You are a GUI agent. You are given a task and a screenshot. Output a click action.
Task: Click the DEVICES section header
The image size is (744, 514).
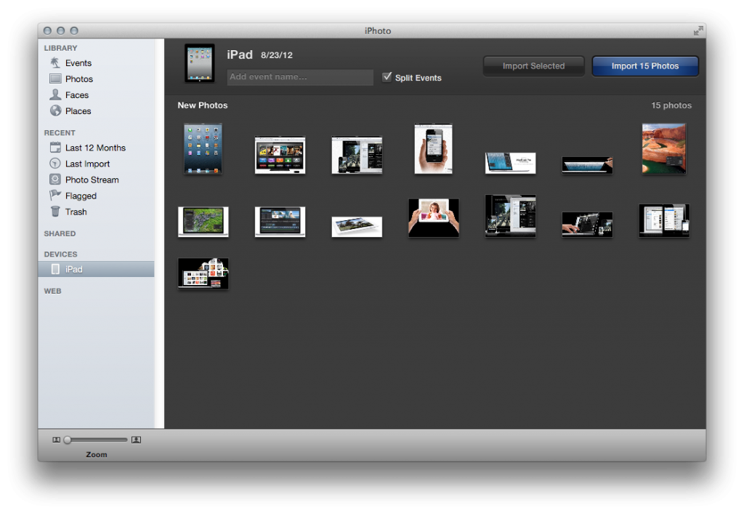pos(61,254)
